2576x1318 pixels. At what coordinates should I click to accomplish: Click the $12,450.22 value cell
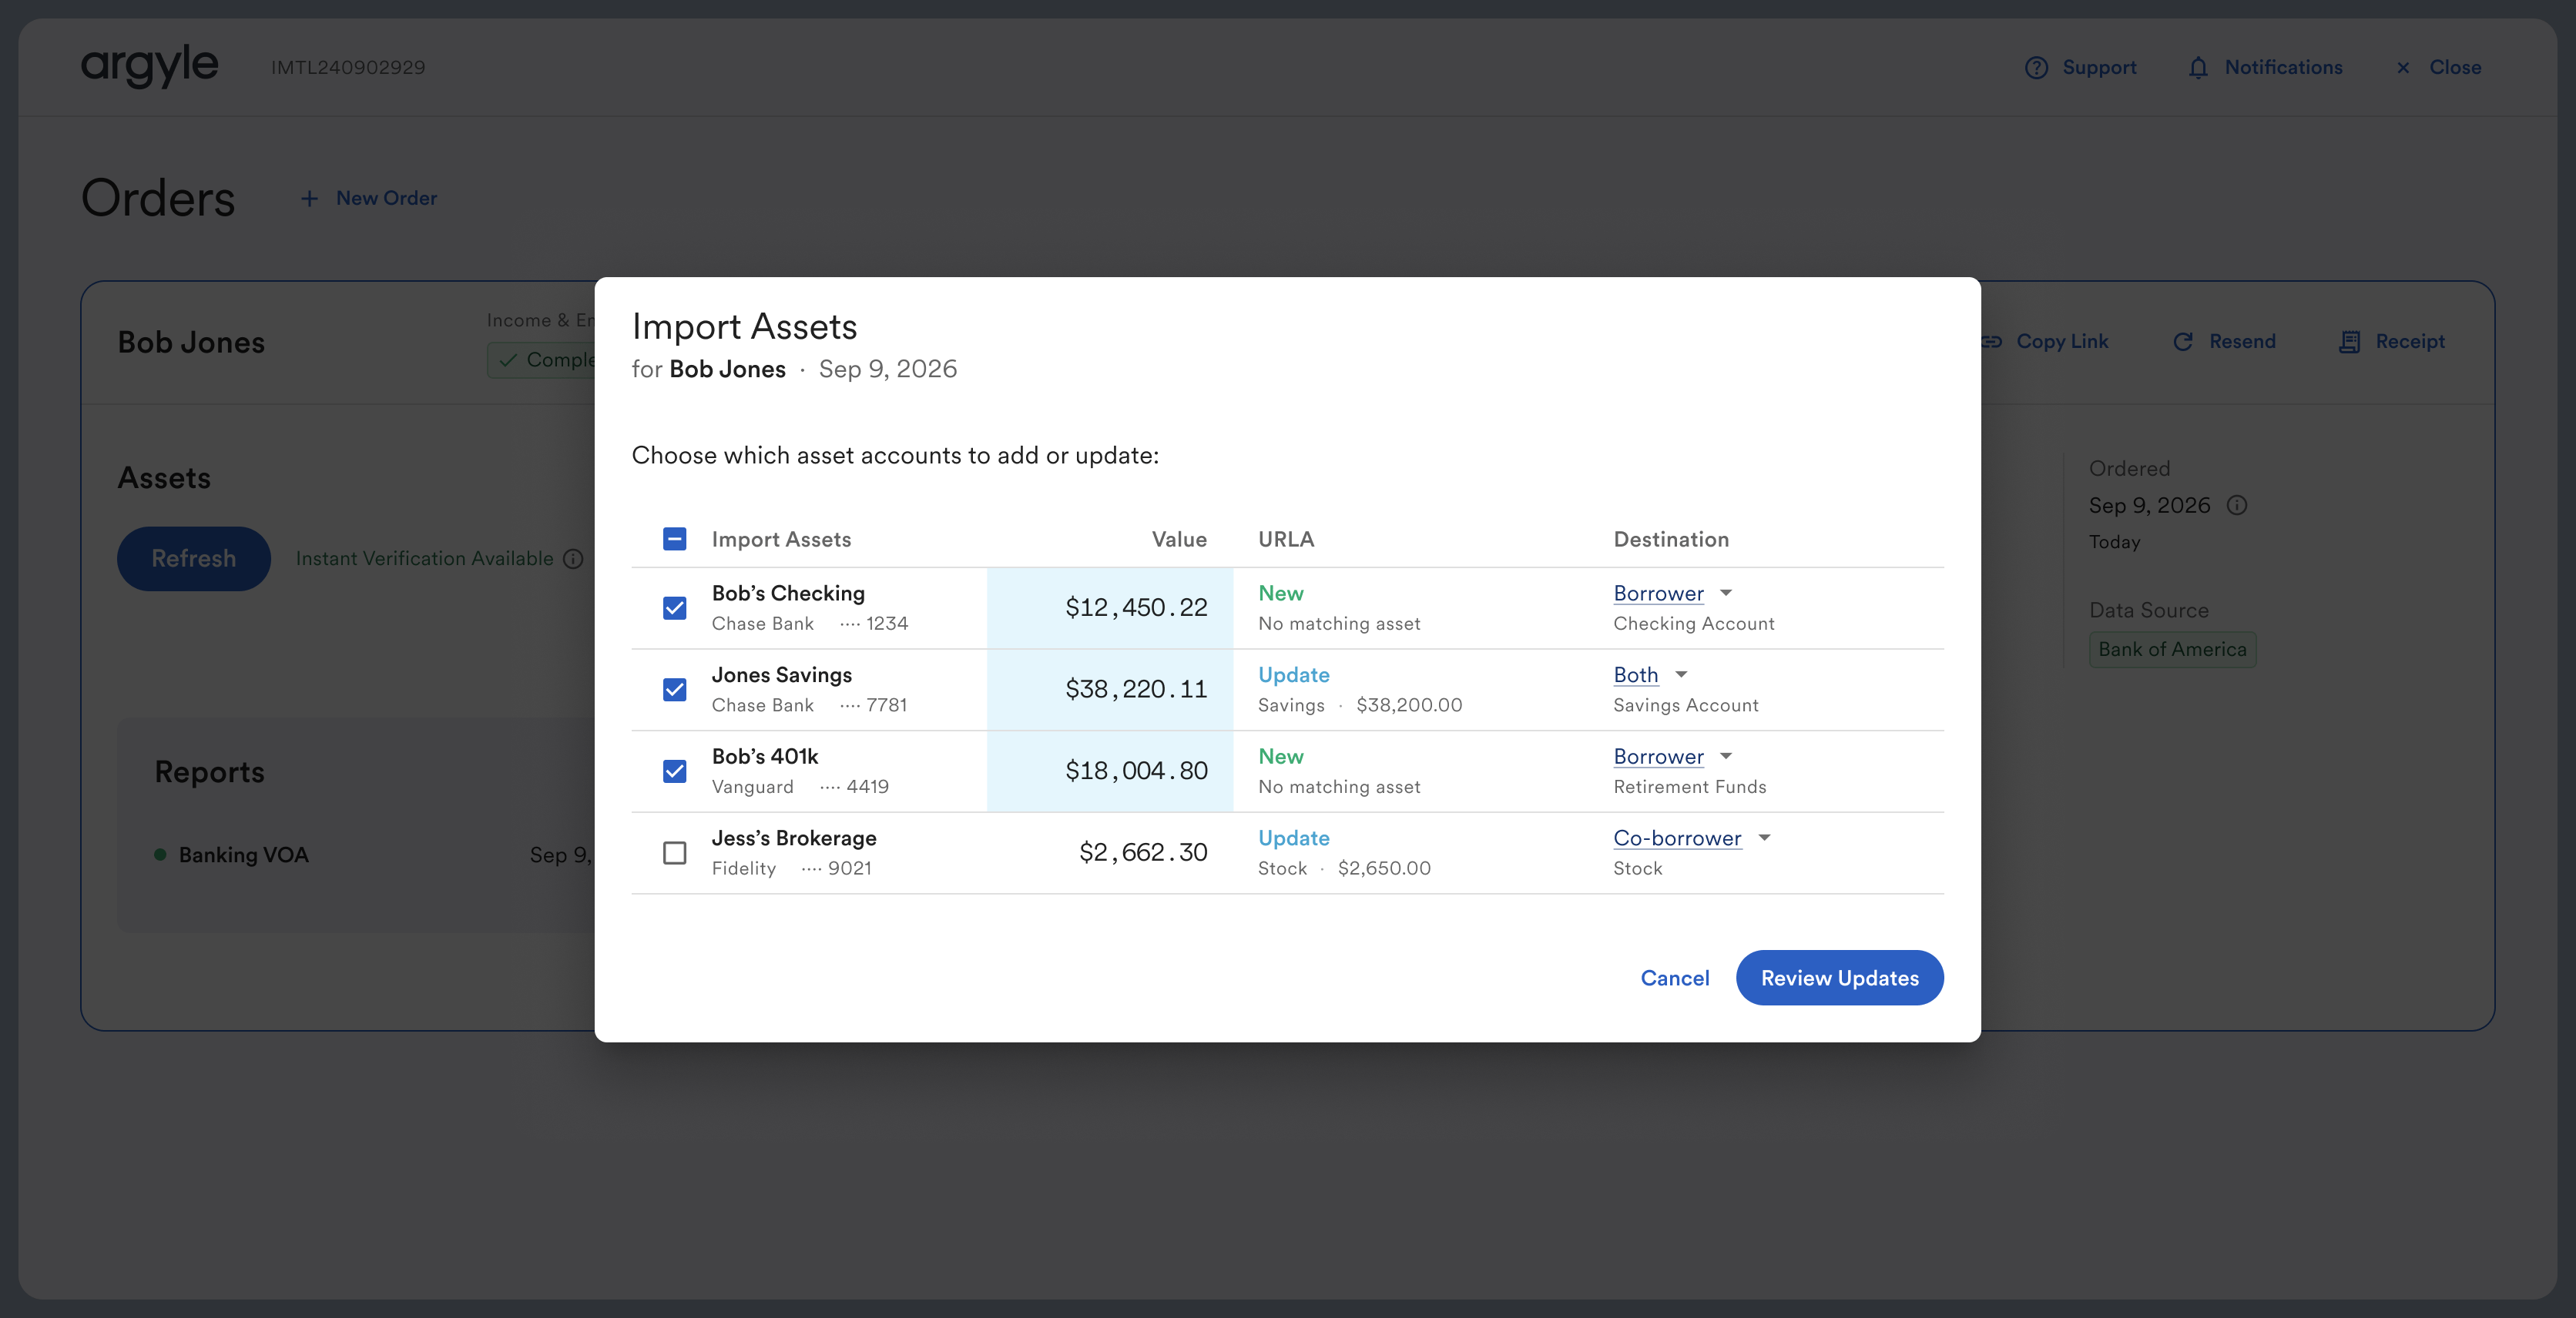[1110, 607]
